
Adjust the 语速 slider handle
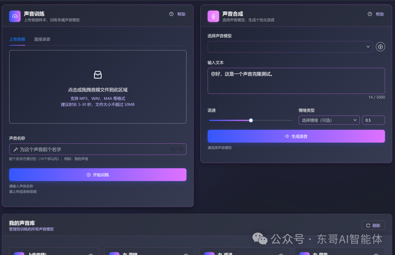click(x=251, y=120)
